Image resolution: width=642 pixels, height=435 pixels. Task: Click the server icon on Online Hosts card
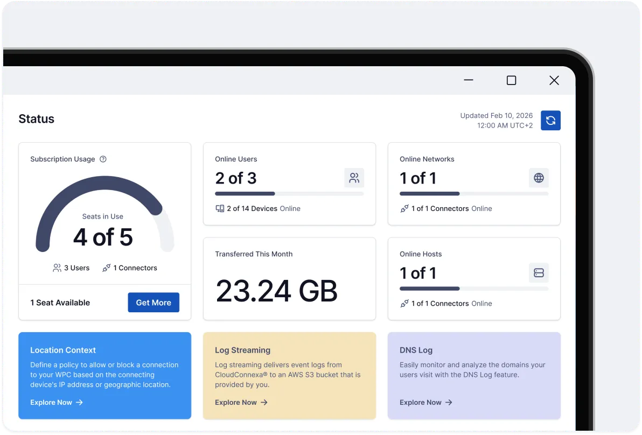coord(539,272)
